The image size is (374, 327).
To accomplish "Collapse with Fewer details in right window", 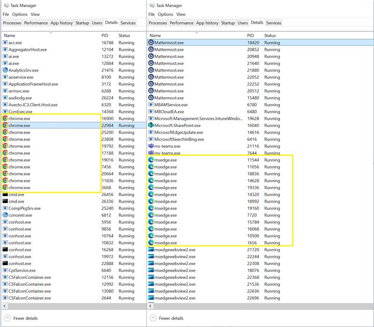I will click(167, 318).
